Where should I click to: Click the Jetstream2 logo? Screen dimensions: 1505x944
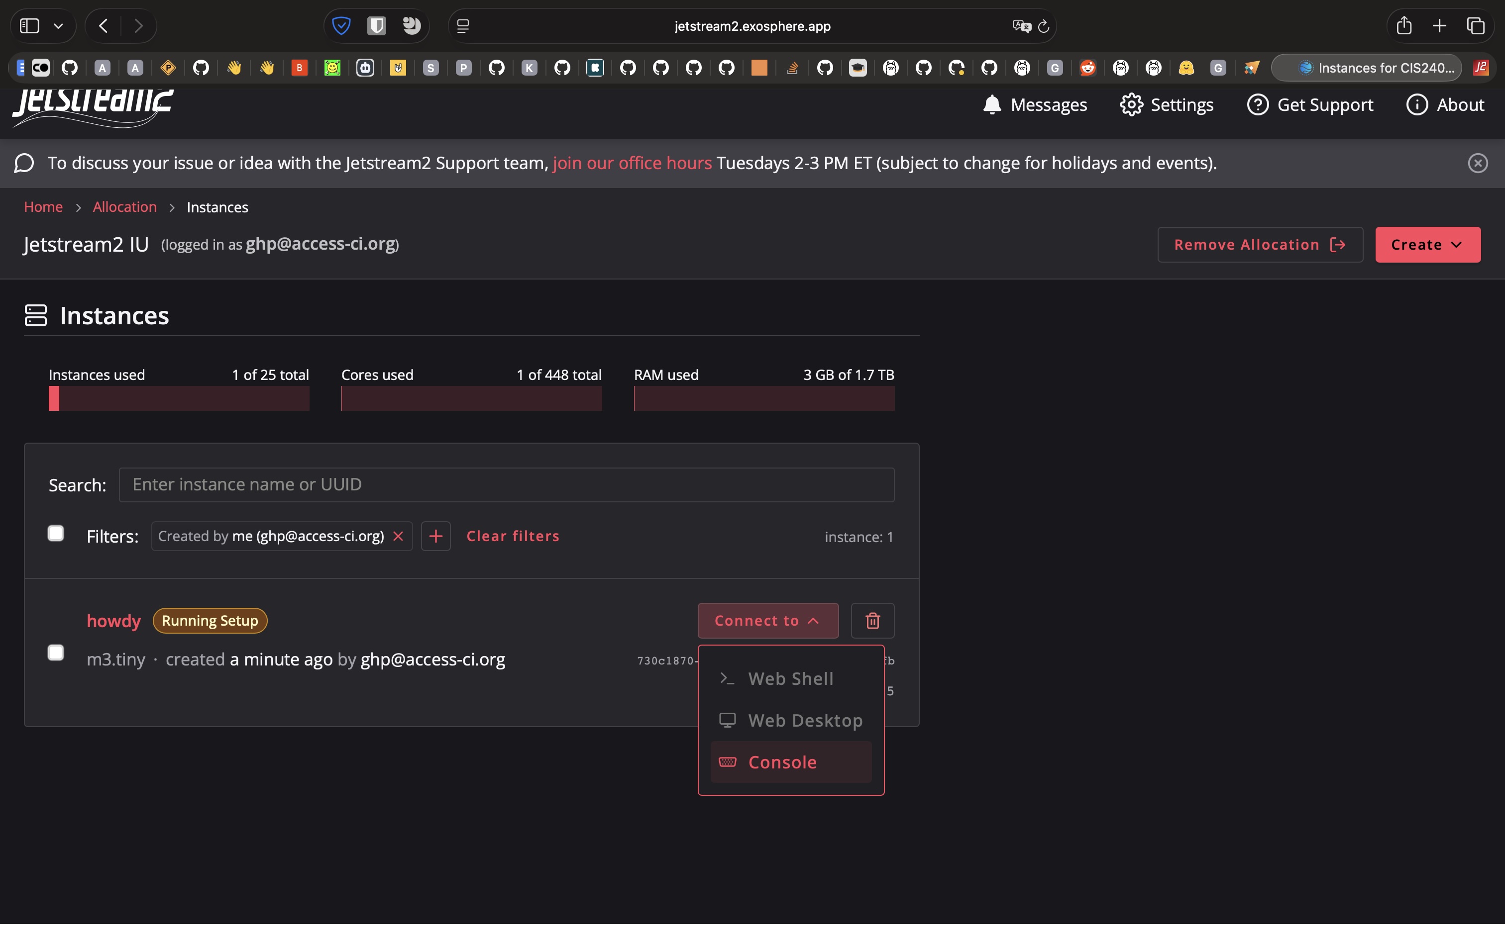tap(93, 107)
